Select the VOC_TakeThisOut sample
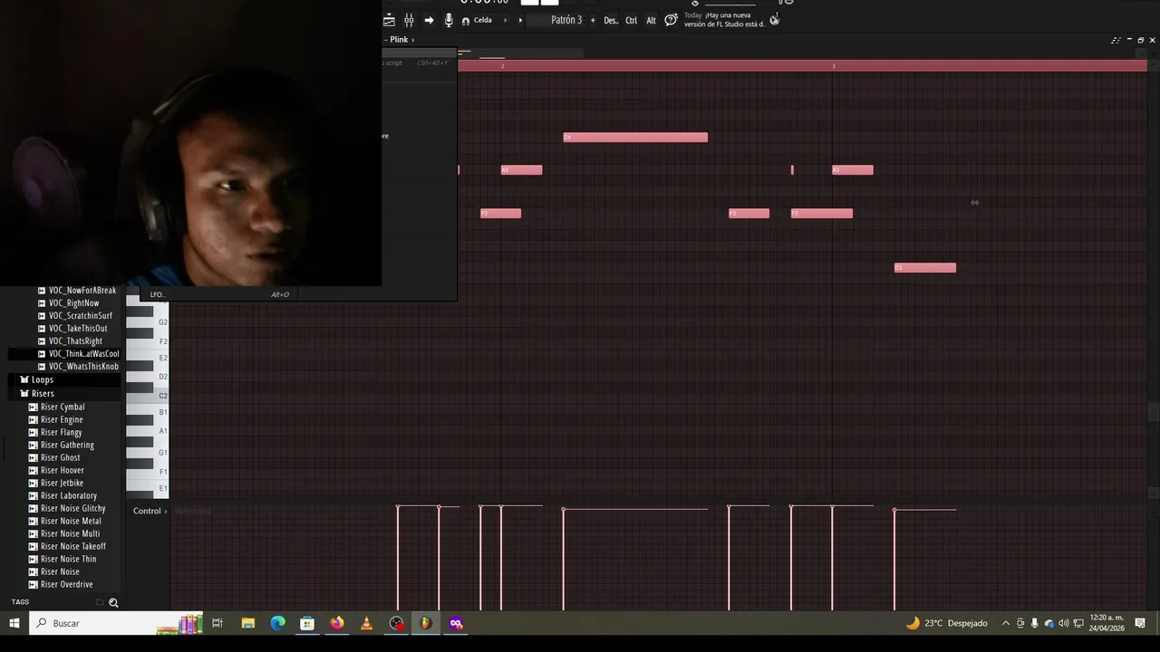The height and width of the screenshot is (652, 1160). click(72, 329)
